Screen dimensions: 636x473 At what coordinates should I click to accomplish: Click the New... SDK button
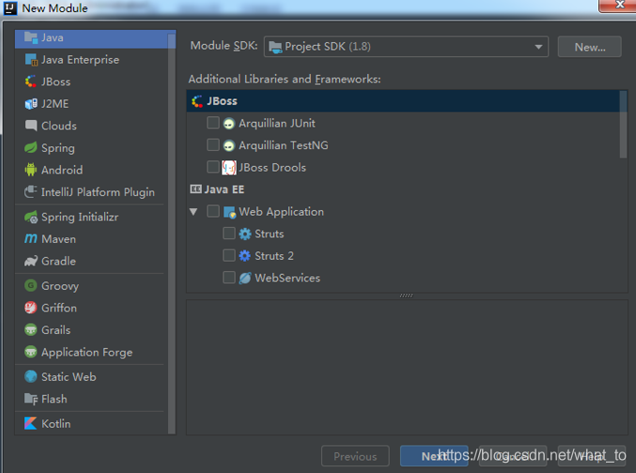tap(589, 47)
